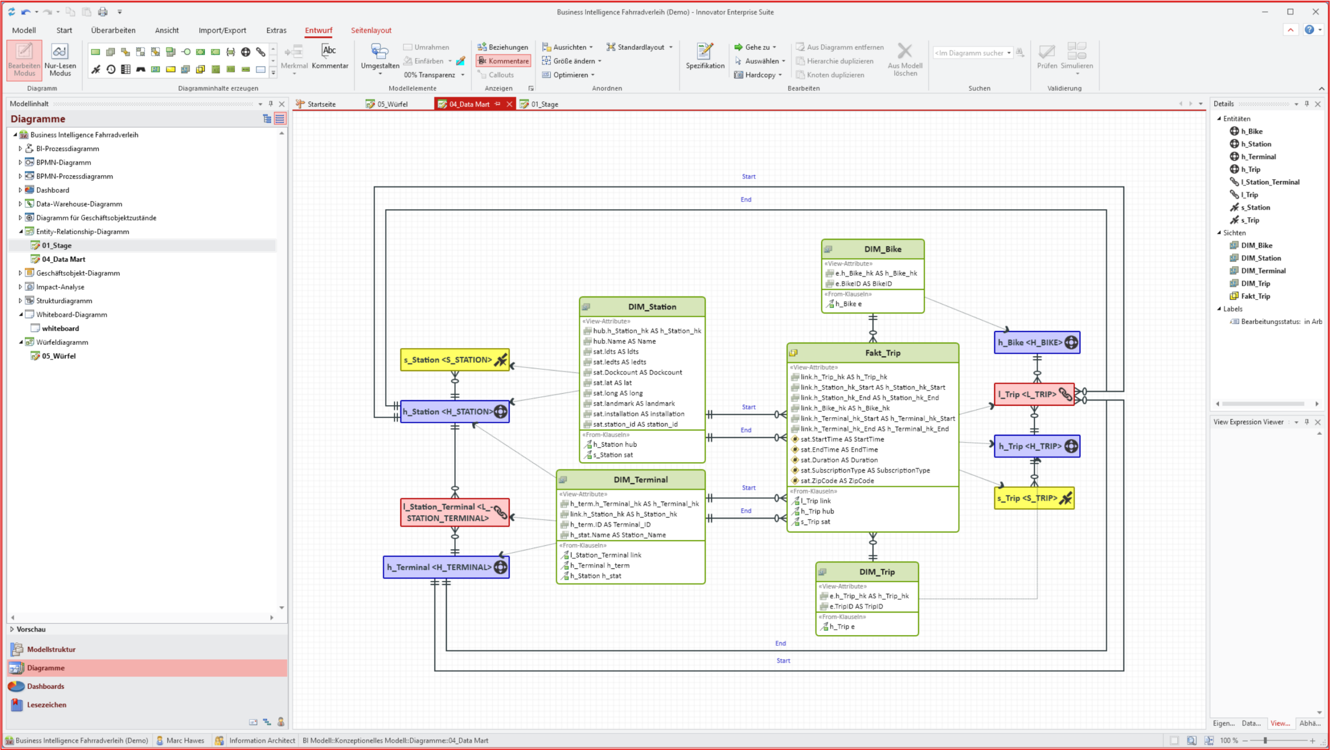The width and height of the screenshot is (1330, 750).
Task: Open the Modellstruktur navigation section
Action: pos(51,649)
